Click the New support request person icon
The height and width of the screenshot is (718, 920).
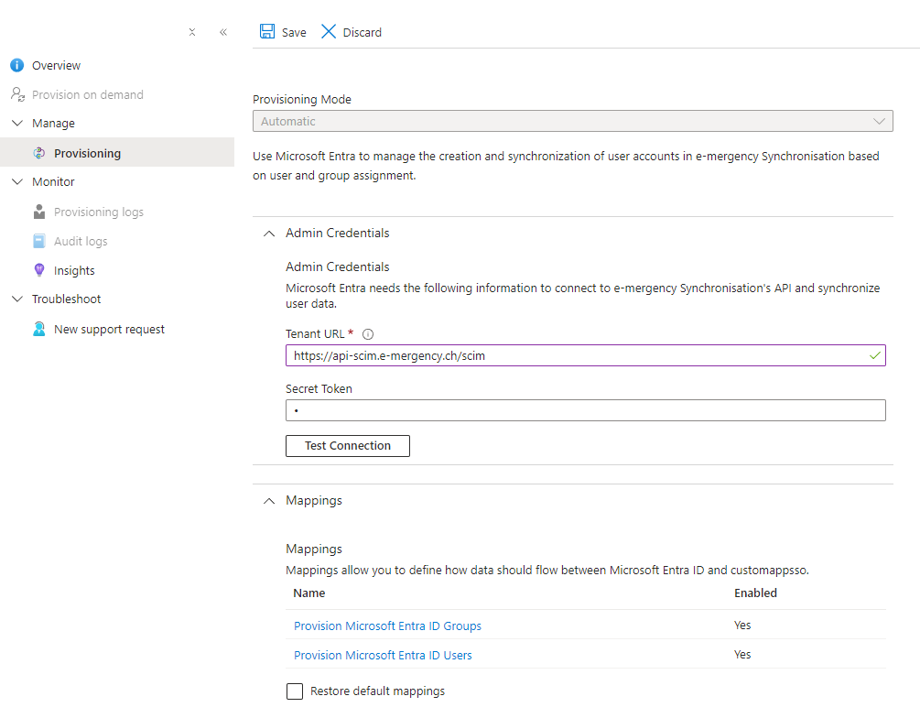coord(39,329)
